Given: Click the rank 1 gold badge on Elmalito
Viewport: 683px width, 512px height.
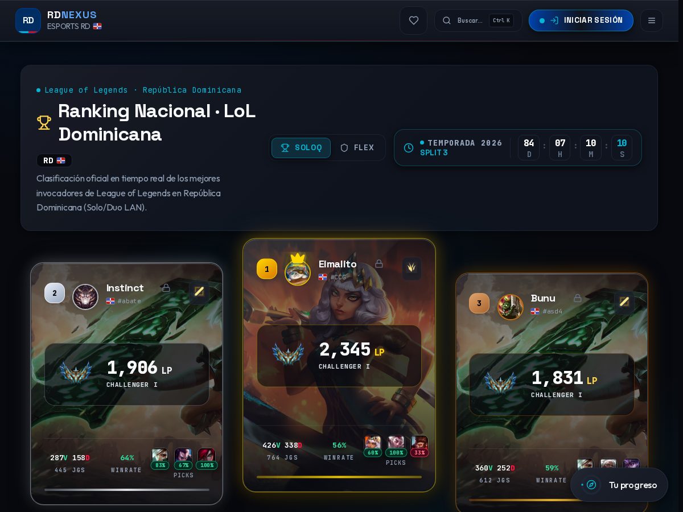Looking at the screenshot, I should point(267,269).
